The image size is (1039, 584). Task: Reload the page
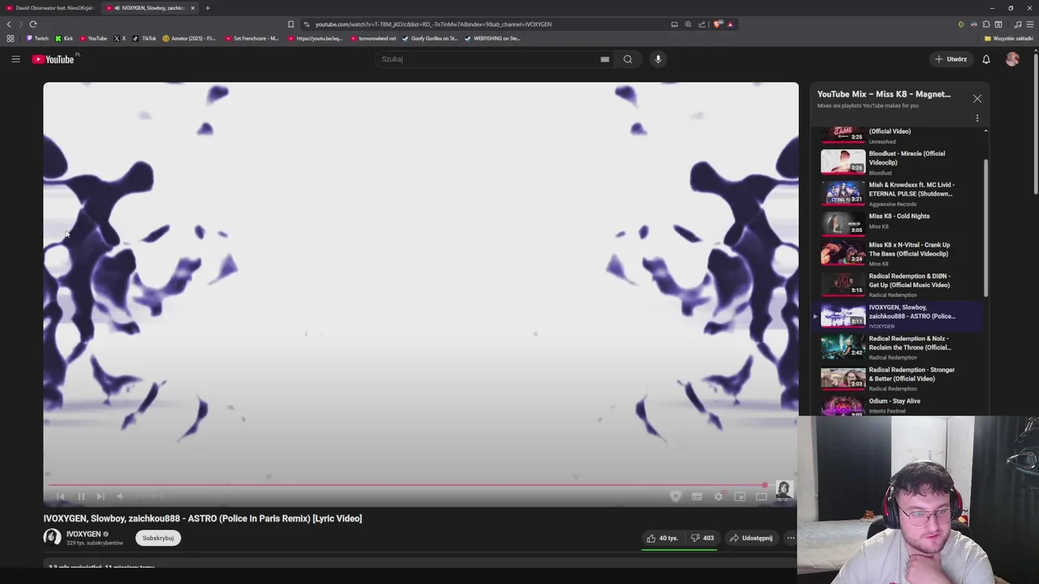coord(33,24)
